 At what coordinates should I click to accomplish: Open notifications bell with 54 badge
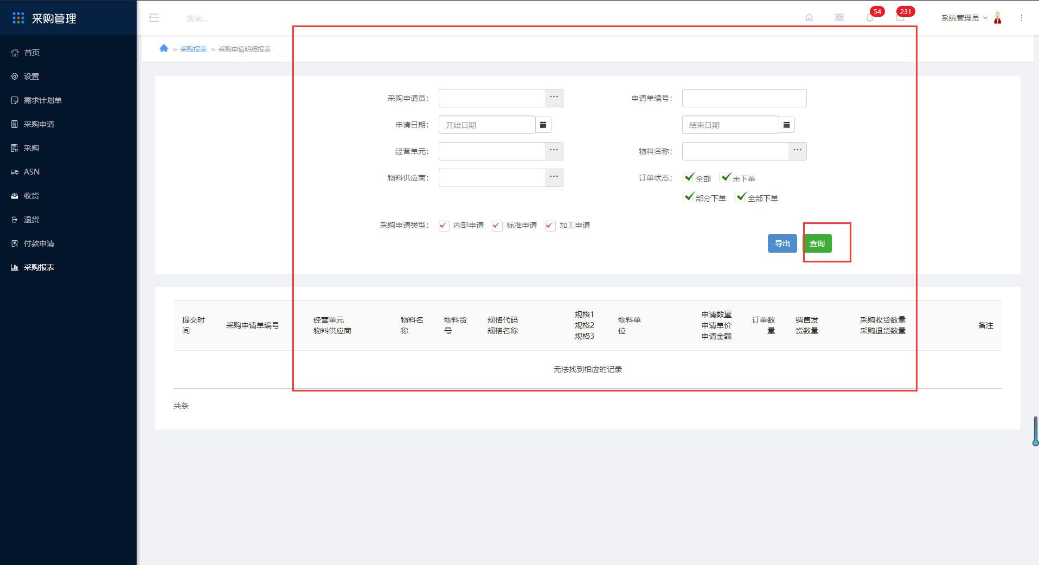click(870, 18)
